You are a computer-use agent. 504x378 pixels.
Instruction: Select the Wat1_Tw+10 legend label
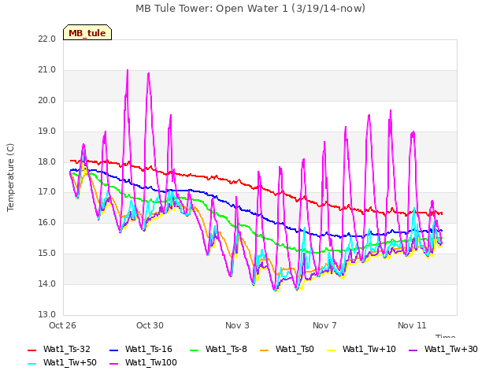tap(369, 349)
